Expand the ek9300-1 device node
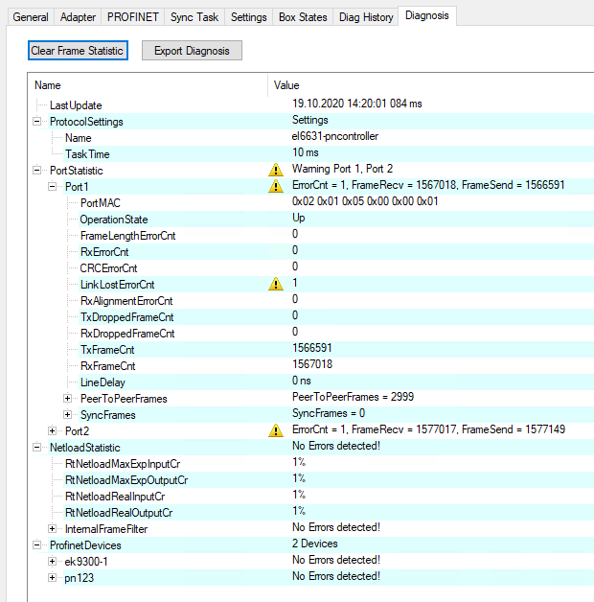Viewport: 594px width, 602px height. click(x=53, y=560)
